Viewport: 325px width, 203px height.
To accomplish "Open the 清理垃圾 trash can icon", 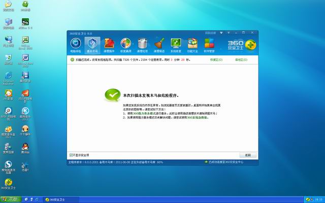I will [x=142, y=45].
